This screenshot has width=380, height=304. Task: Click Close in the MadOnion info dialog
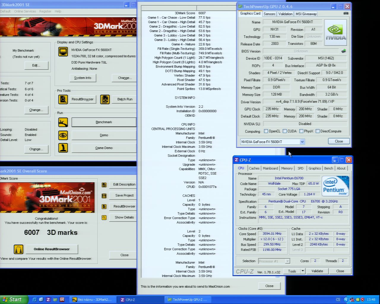click(x=269, y=286)
